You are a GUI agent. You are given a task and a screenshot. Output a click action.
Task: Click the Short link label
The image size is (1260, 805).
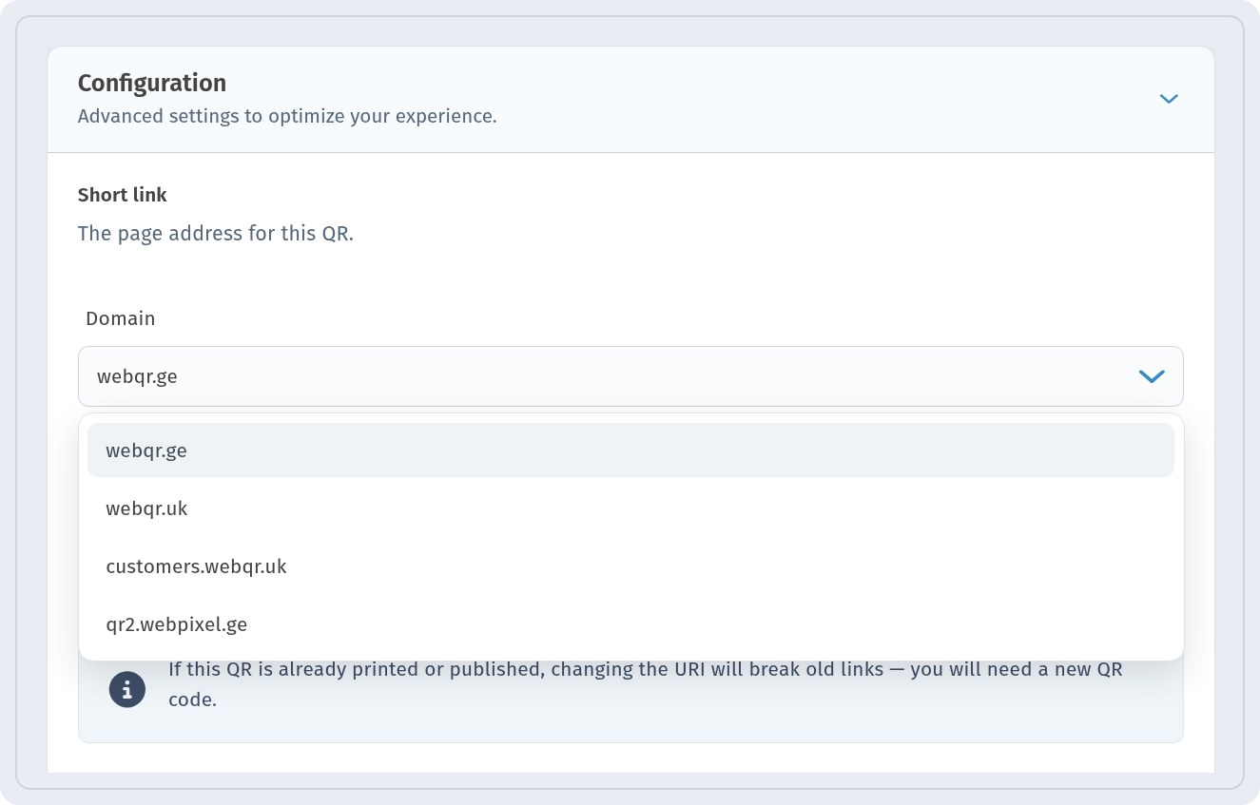[x=123, y=195]
